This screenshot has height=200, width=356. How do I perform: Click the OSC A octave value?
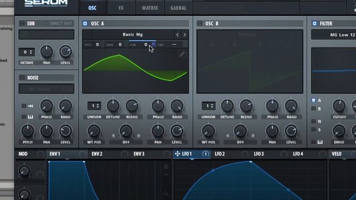pyautogui.click(x=97, y=44)
